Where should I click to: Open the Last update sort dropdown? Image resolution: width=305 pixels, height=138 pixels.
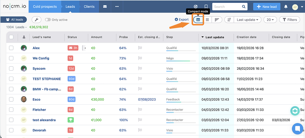pyautogui.click(x=247, y=20)
